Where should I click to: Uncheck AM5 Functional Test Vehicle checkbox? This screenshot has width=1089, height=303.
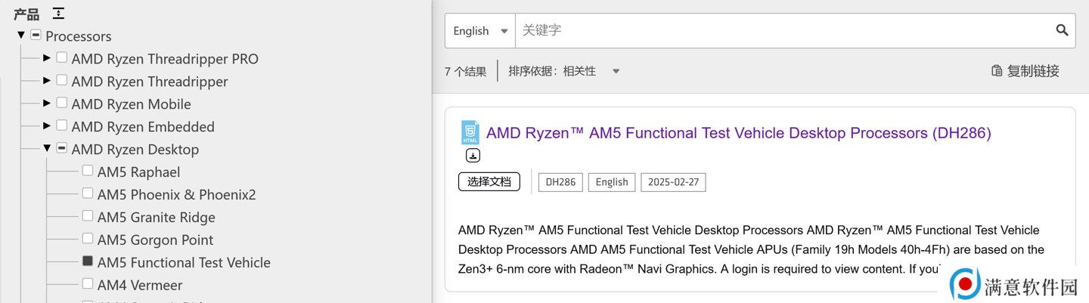(x=88, y=261)
